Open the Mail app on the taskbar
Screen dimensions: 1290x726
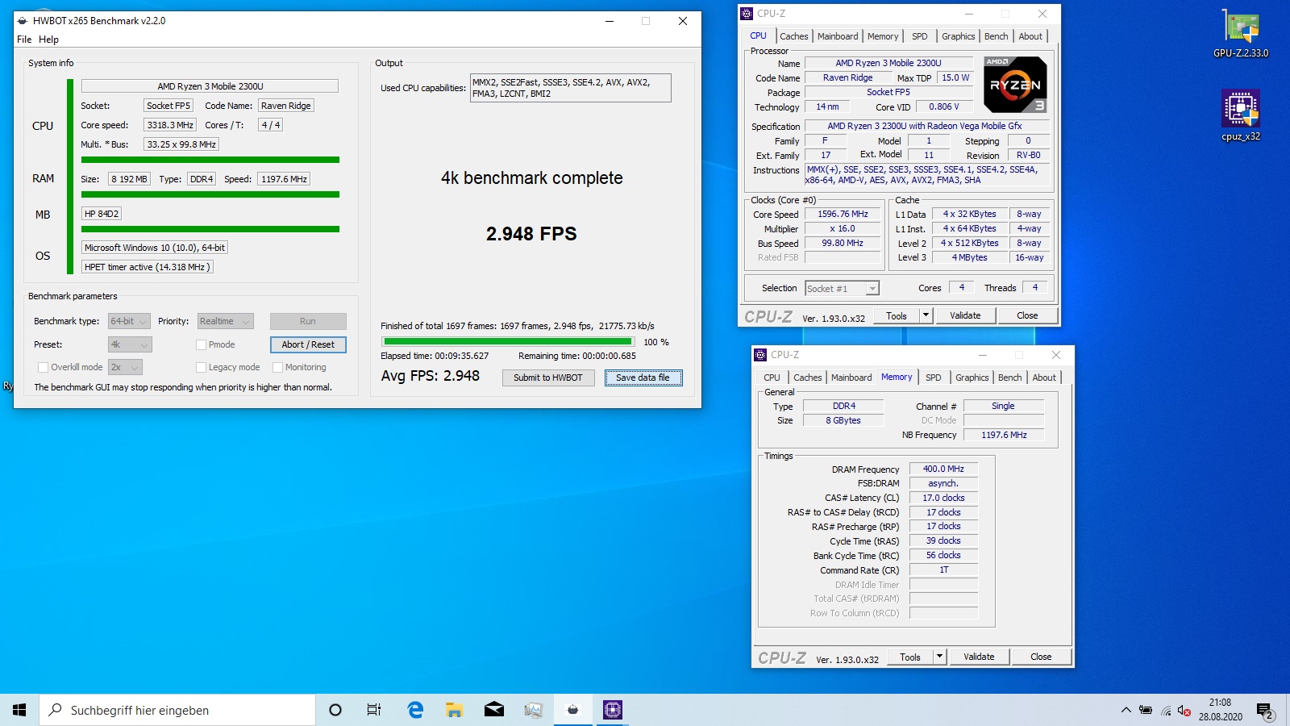pos(494,710)
